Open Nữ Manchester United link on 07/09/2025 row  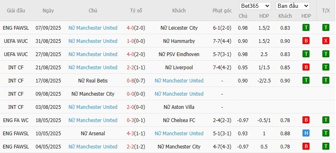point(93,28)
